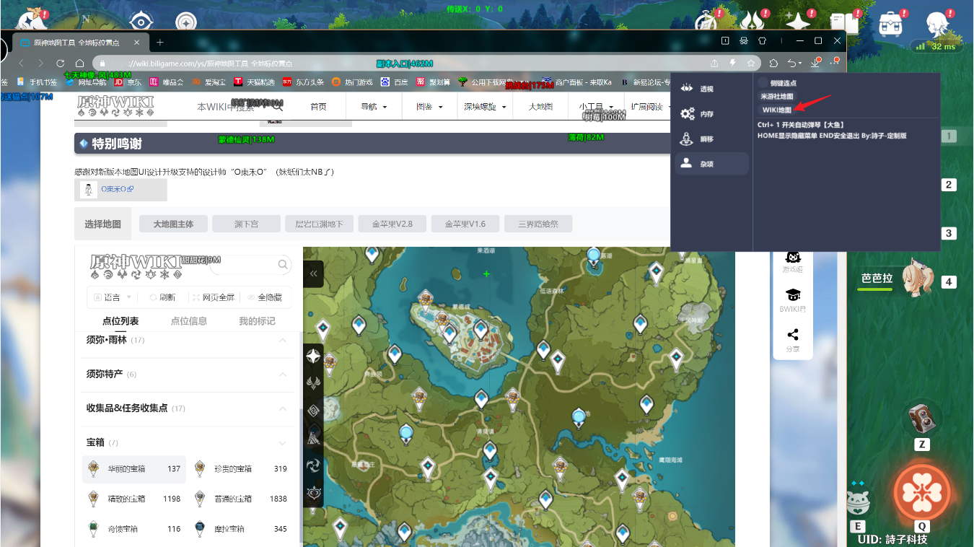The image size is (974, 547).
Task: Toggle 华丽的宝箱 markers
Action: 134,469
